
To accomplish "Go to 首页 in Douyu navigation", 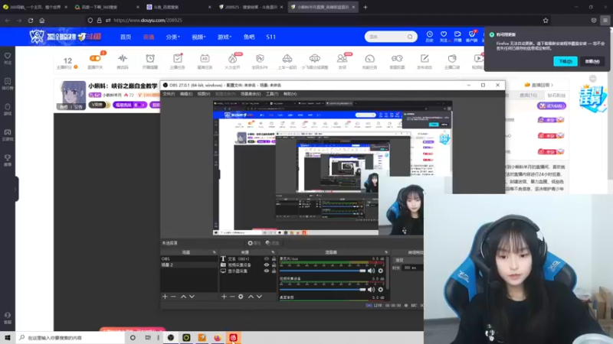I will [x=126, y=37].
